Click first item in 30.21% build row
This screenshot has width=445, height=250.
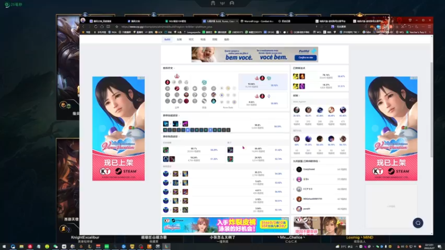(x=166, y=173)
